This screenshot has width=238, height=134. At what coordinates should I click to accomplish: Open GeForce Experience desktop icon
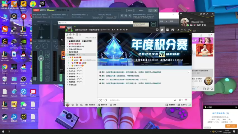(24, 43)
